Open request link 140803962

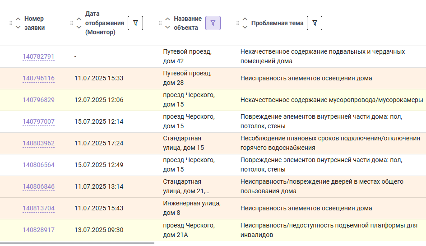(38, 143)
